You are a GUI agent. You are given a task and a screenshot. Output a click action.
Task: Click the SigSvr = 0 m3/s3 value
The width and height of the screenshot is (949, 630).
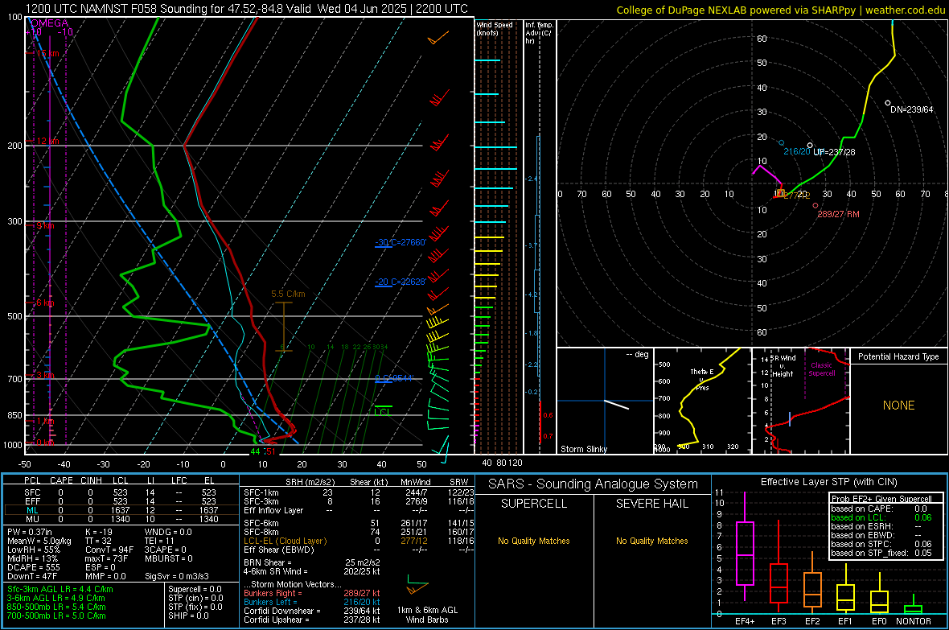(x=177, y=576)
